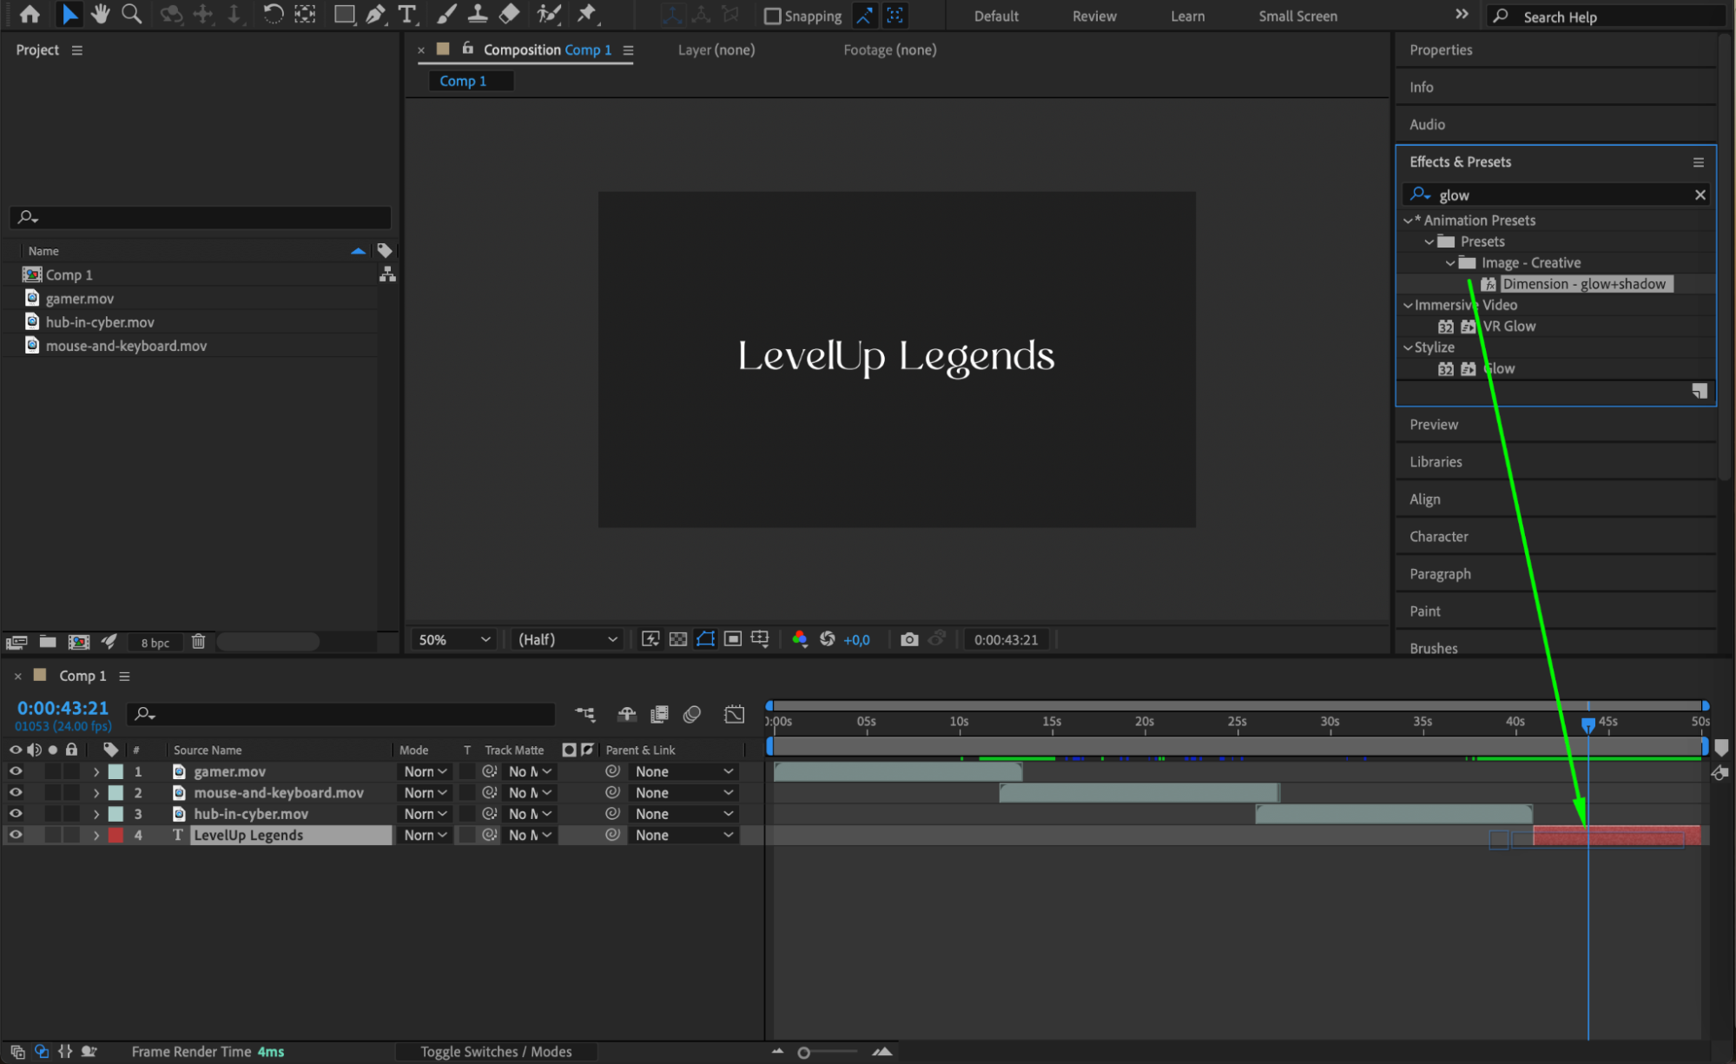Open the 50% magnification dropdown
Screen dimensions: 1736x1064
tap(454, 639)
